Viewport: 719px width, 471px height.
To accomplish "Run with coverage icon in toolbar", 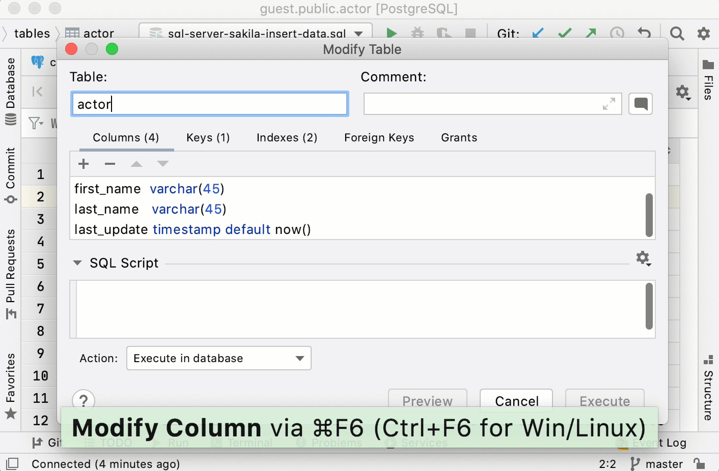I will pyautogui.click(x=444, y=34).
